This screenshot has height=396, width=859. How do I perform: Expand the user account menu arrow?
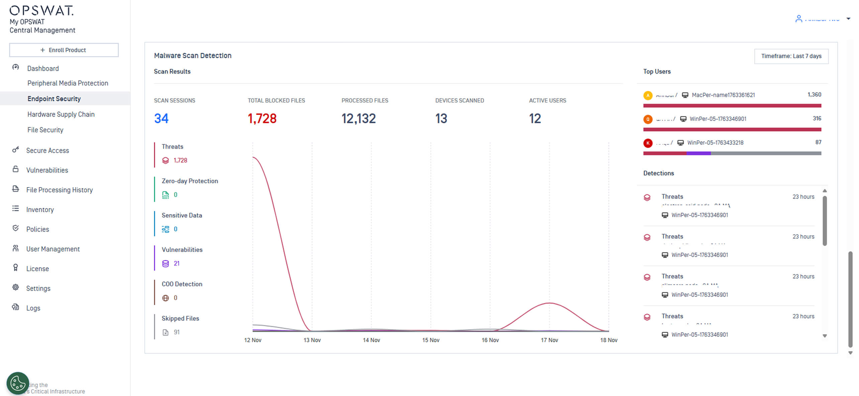[848, 19]
